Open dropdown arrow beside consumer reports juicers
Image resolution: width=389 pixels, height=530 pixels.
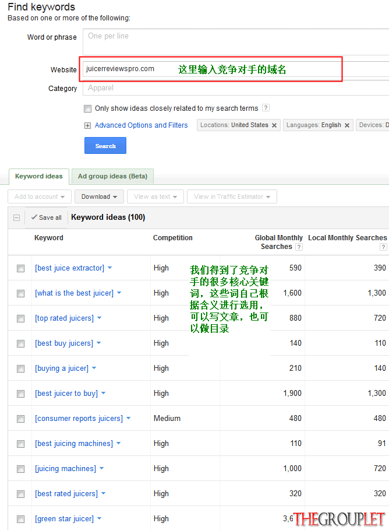(128, 418)
